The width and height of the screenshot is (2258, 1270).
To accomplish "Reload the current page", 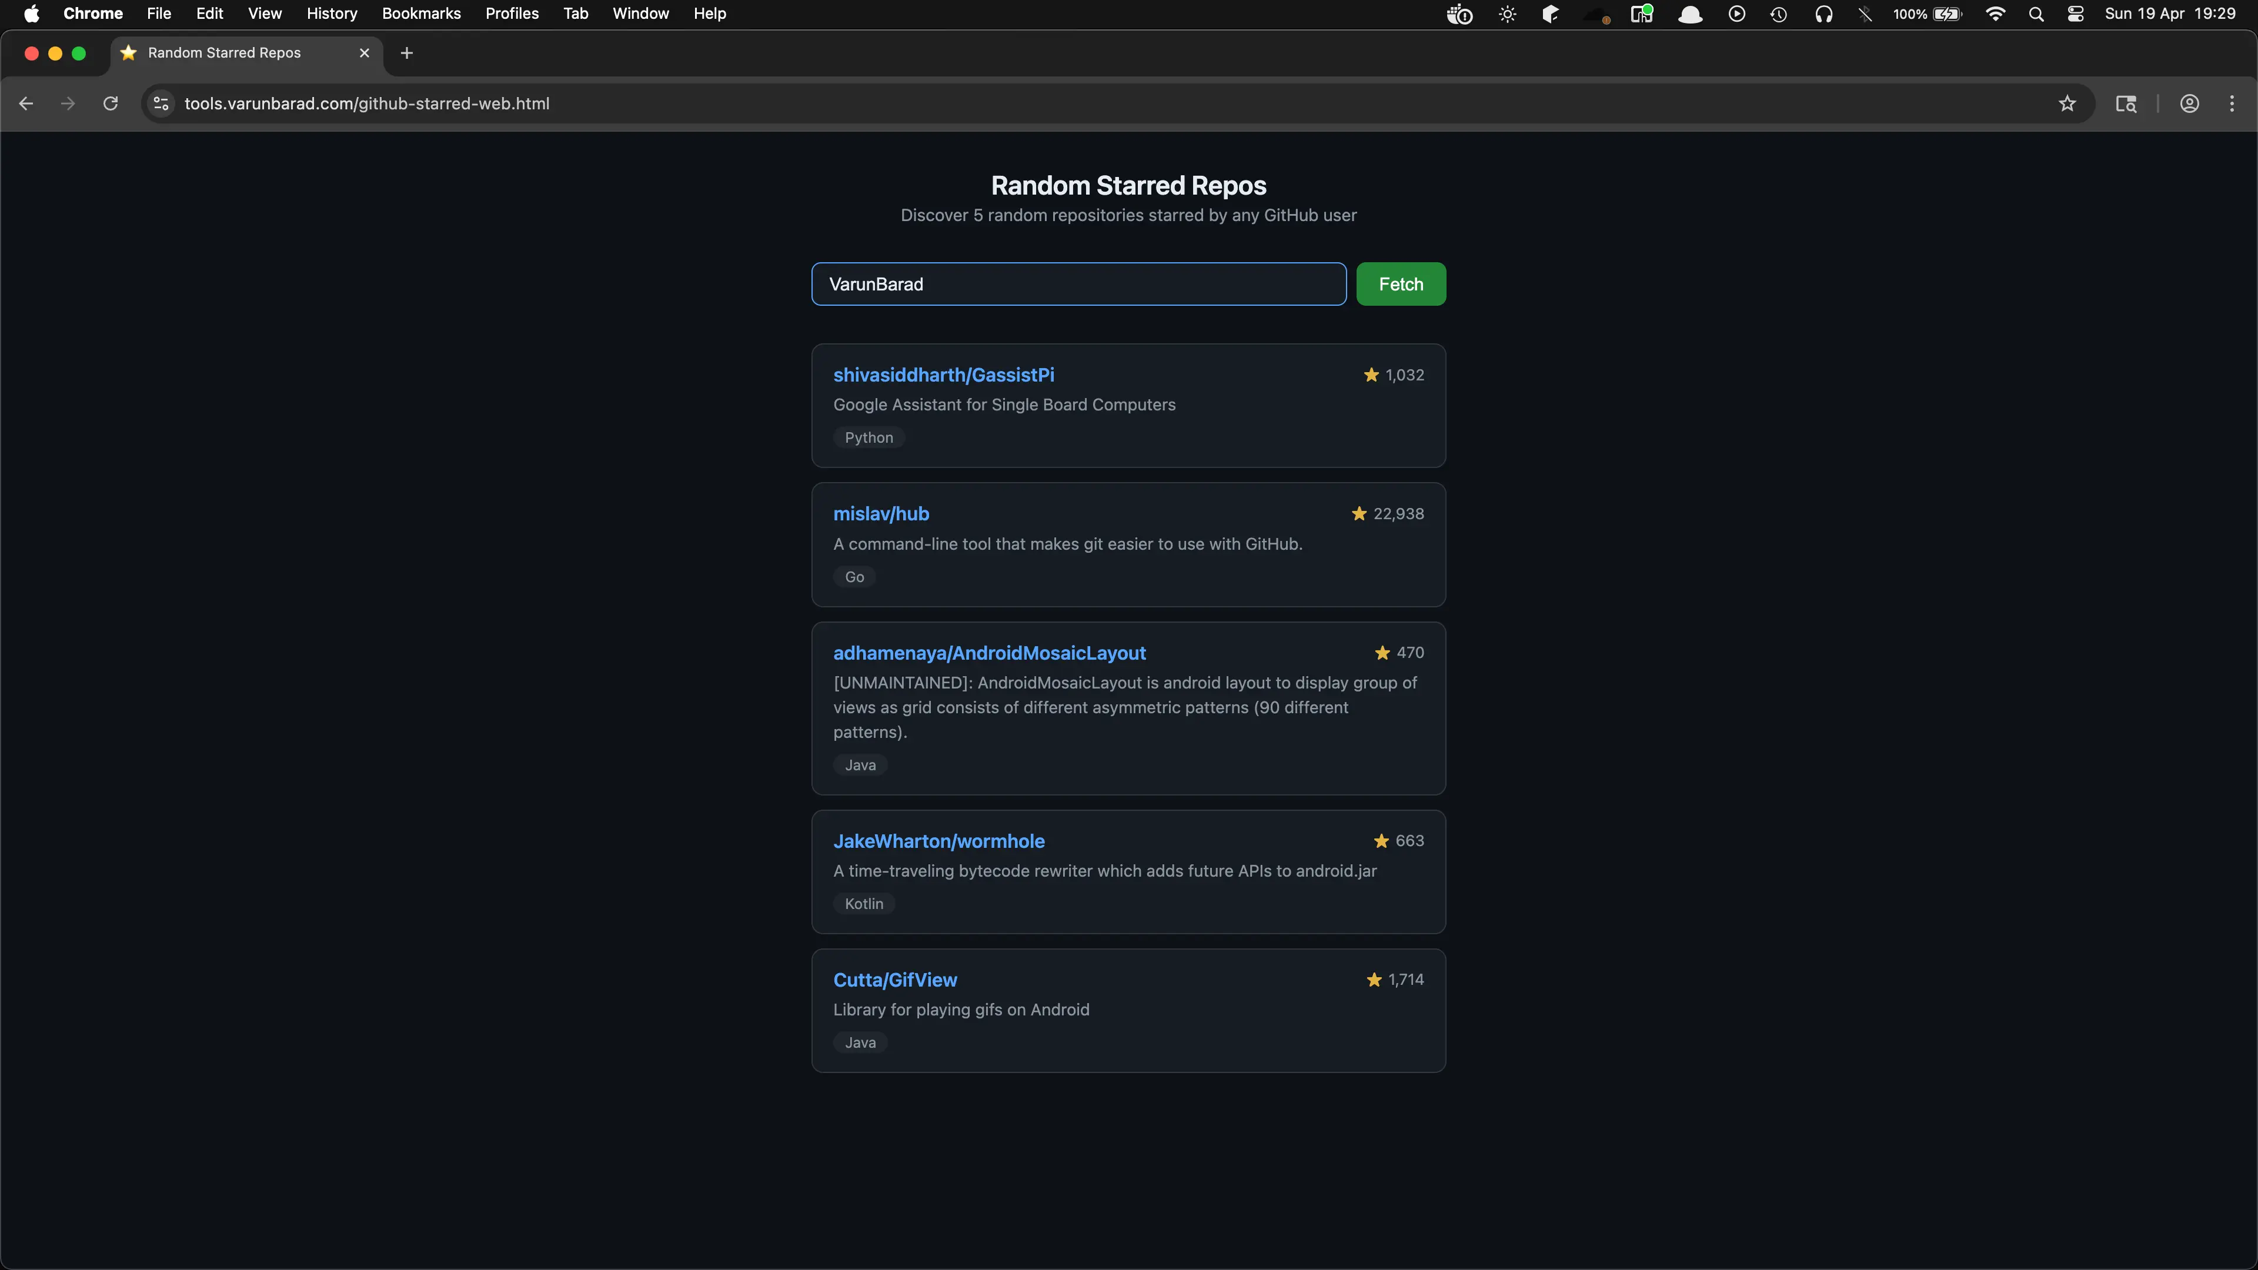I will (x=111, y=103).
